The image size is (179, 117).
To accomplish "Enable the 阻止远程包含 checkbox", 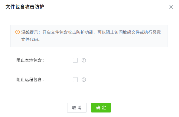I will pyautogui.click(x=75, y=80).
